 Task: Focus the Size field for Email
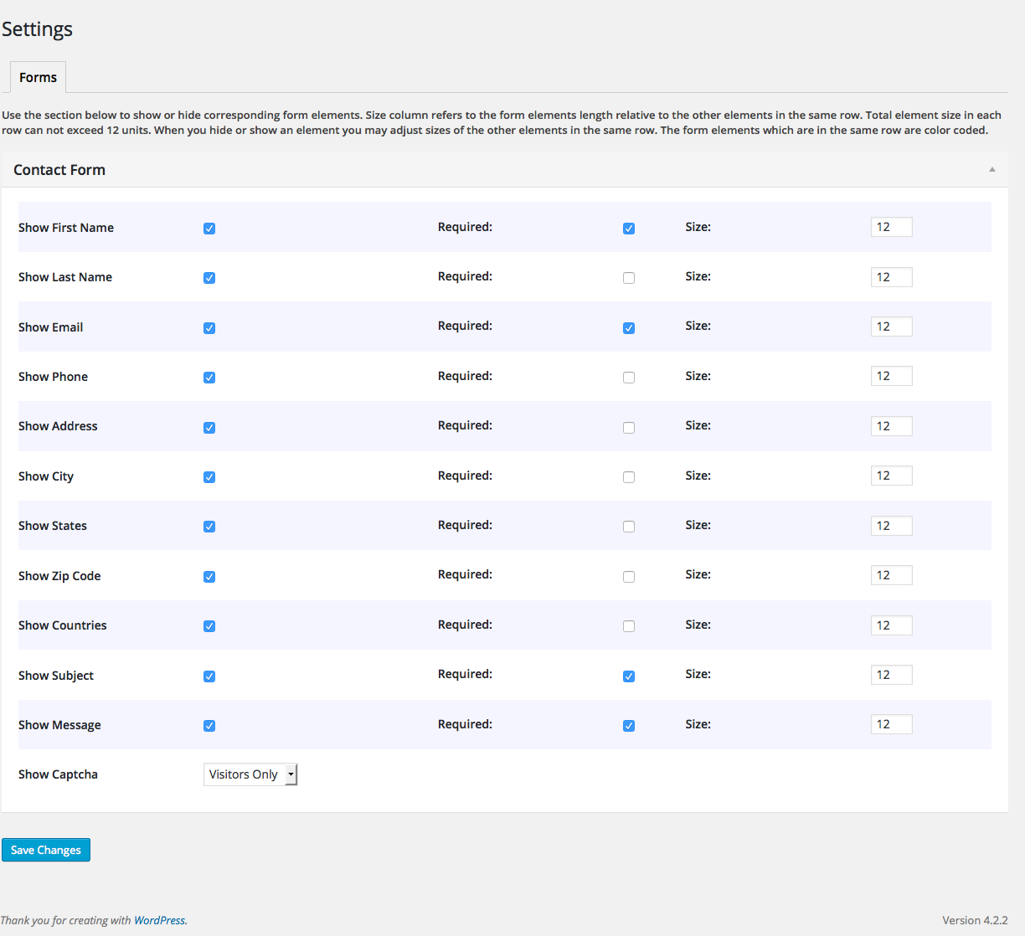click(x=891, y=327)
